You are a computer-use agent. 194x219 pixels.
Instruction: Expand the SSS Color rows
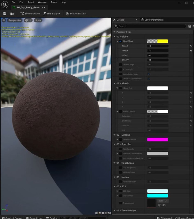click(x=117, y=191)
